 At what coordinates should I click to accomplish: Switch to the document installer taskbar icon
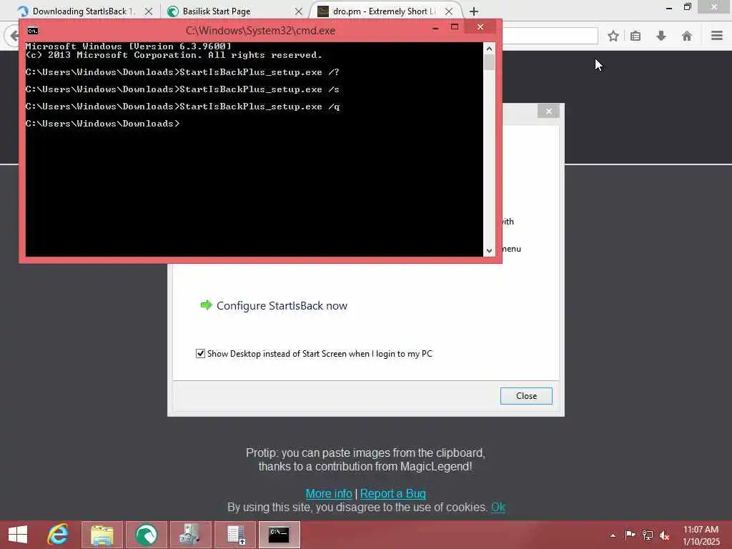point(235,535)
